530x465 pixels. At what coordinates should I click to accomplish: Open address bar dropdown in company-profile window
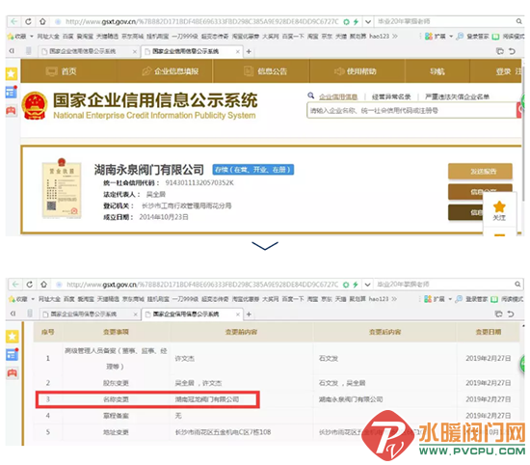pyautogui.click(x=368, y=22)
